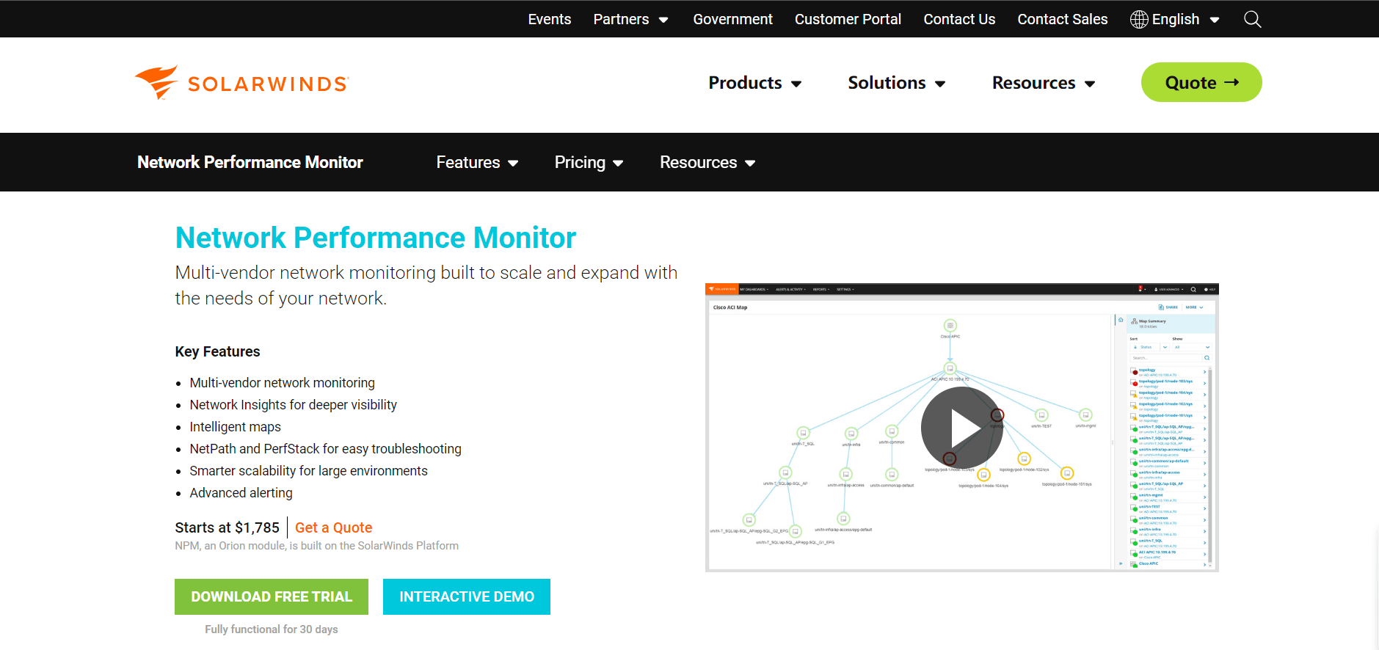Click the SolarWinds logo
This screenshot has height=650, width=1379.
(241, 83)
